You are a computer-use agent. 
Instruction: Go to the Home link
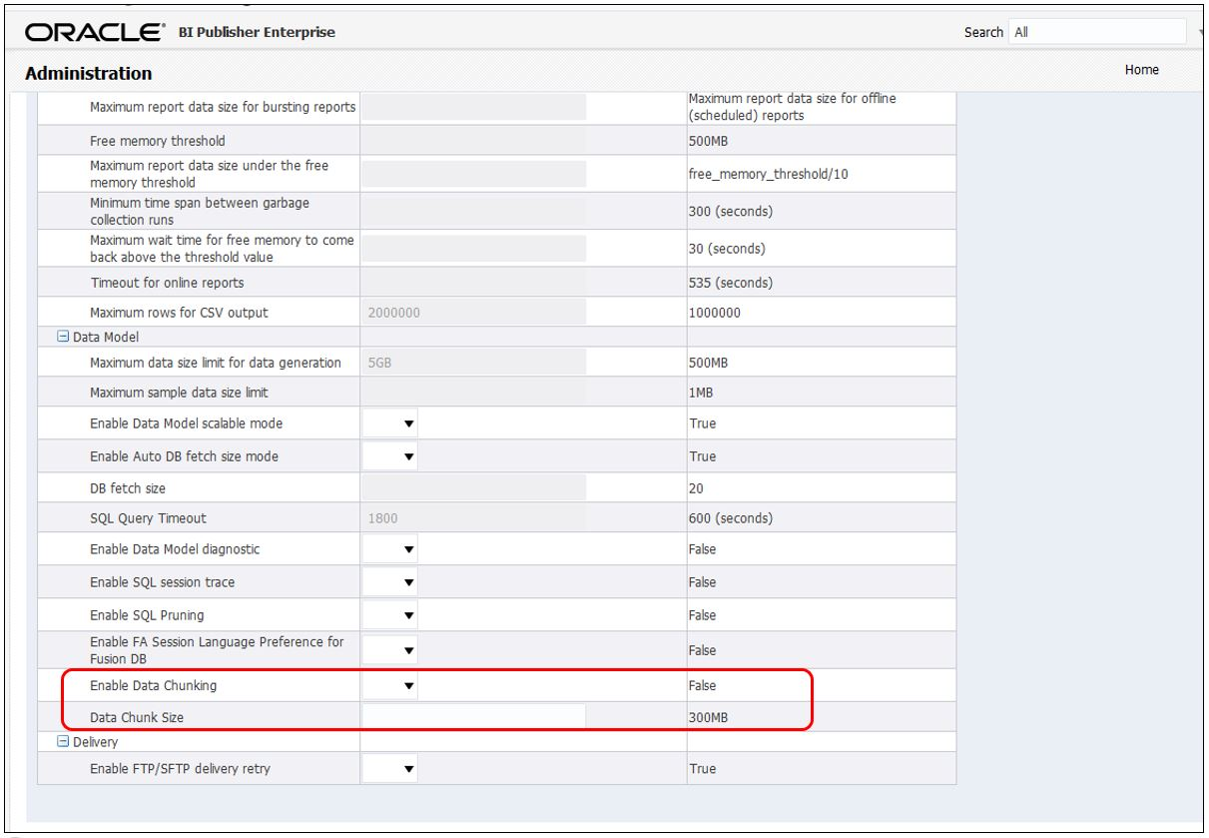point(1141,70)
